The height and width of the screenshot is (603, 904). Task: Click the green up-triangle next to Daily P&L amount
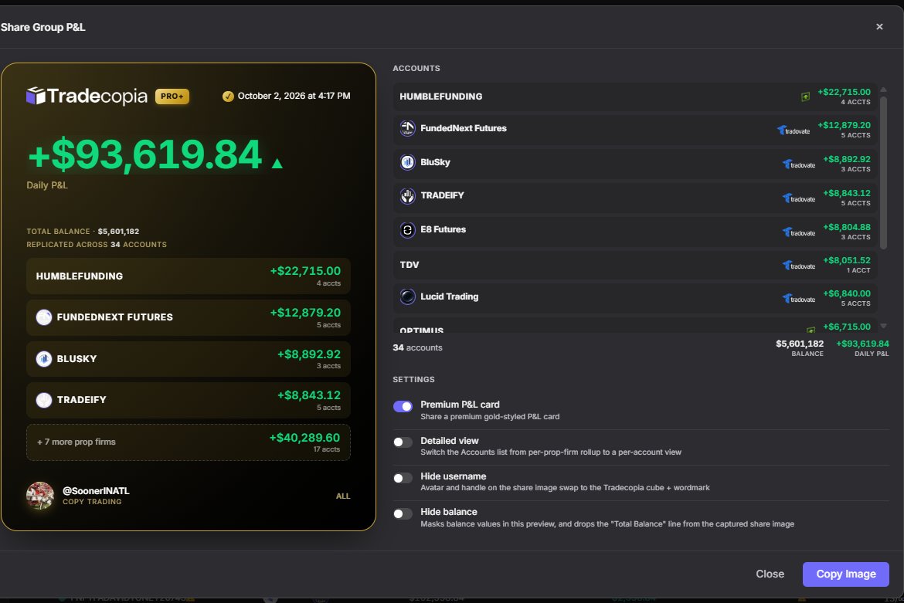pos(277,163)
